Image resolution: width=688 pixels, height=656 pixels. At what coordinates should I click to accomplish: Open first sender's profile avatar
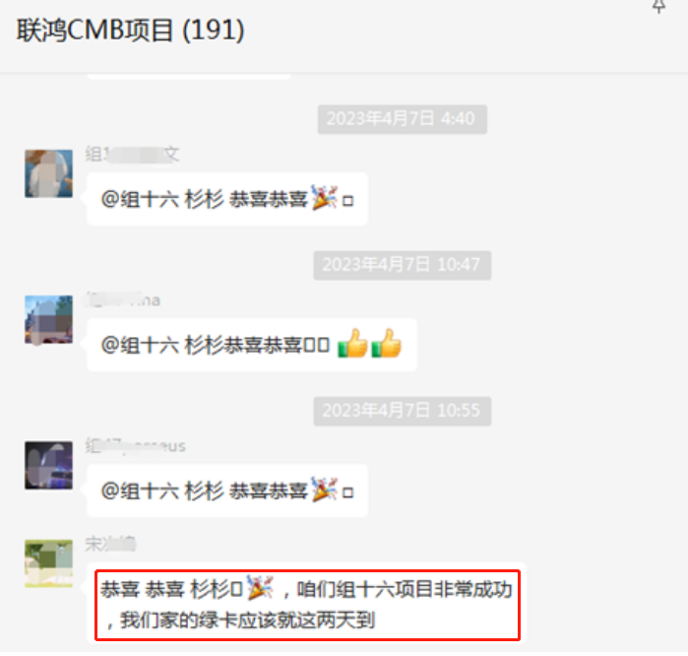[x=48, y=174]
